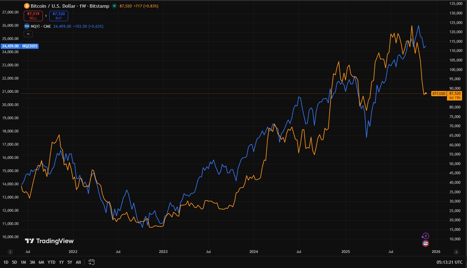
Task: Click the orange 87,520 right-axis price label
Action: 455,93
